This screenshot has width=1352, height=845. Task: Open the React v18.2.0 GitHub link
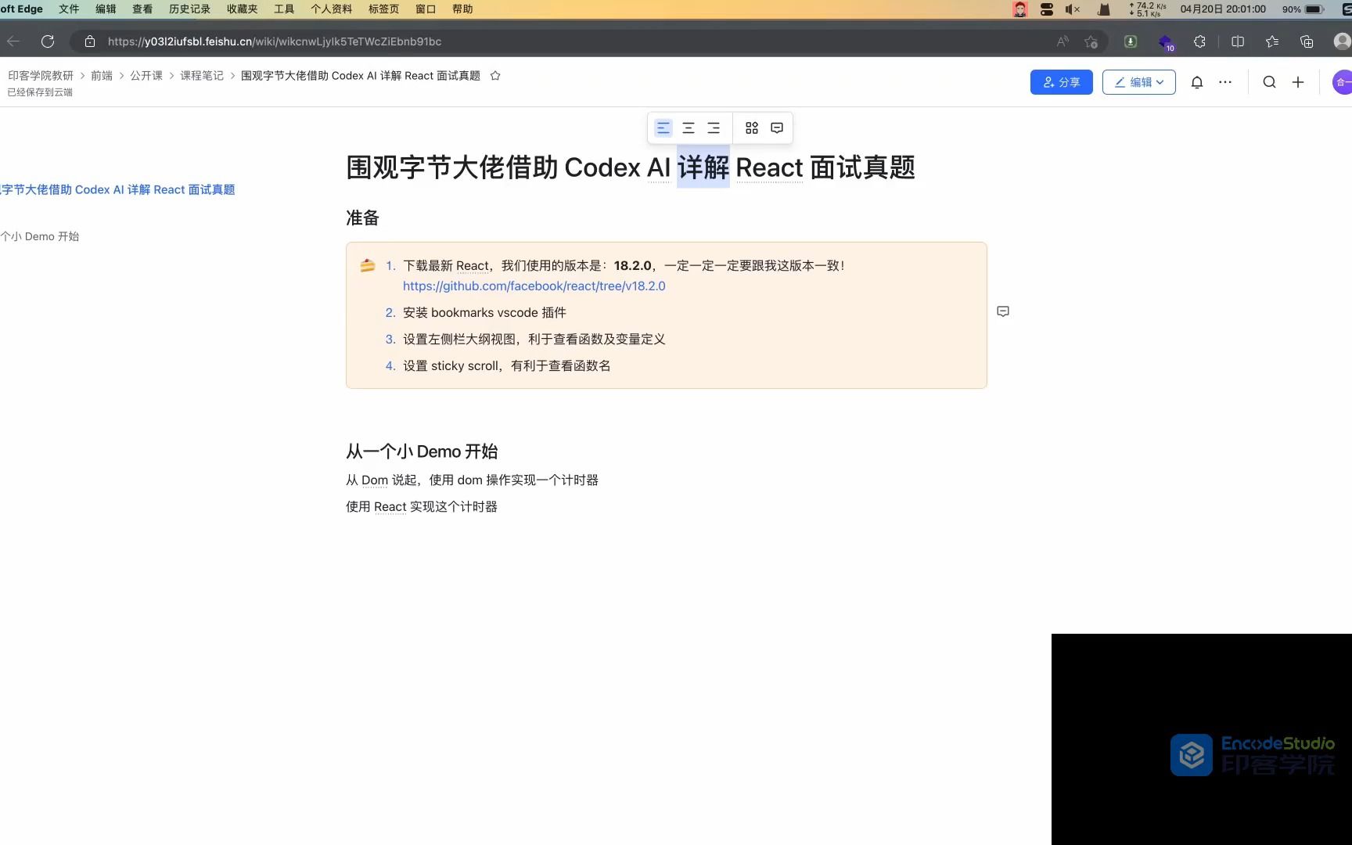pyautogui.click(x=534, y=286)
